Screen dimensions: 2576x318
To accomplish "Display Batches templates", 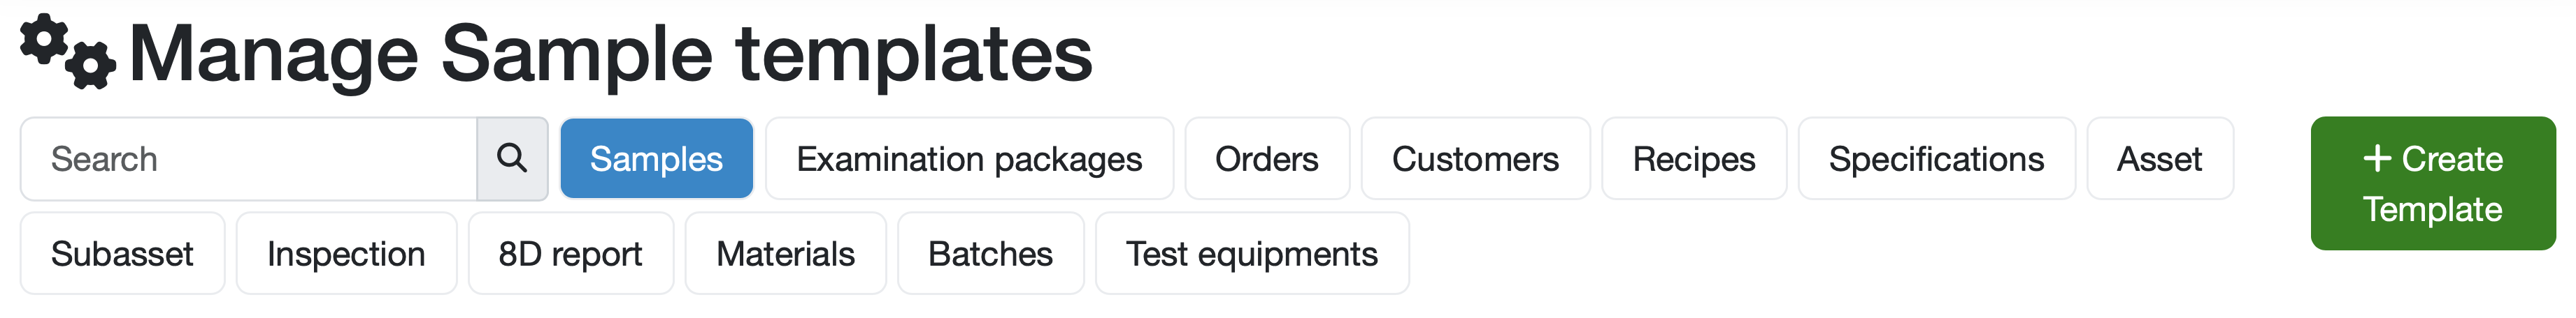I will tap(990, 253).
